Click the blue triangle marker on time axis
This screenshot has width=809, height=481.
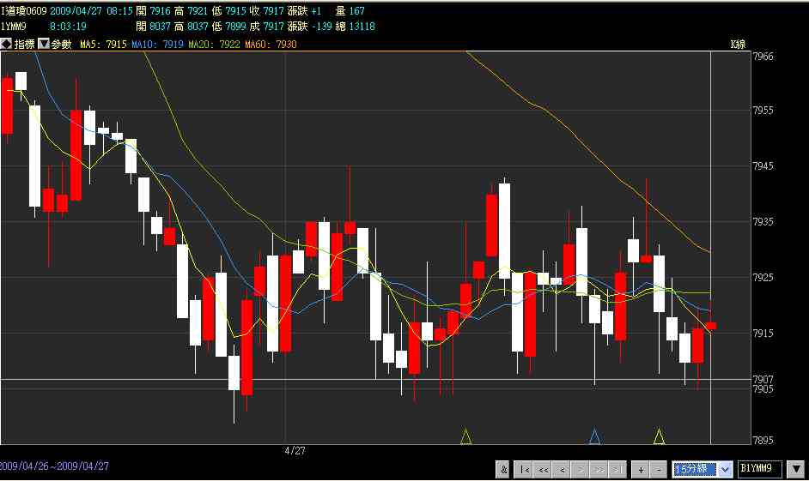click(x=595, y=436)
